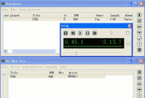This screenshot has width=145, height=98.
Task: Click the move-down icon in DJ Mix Pro
Action: (139, 90)
